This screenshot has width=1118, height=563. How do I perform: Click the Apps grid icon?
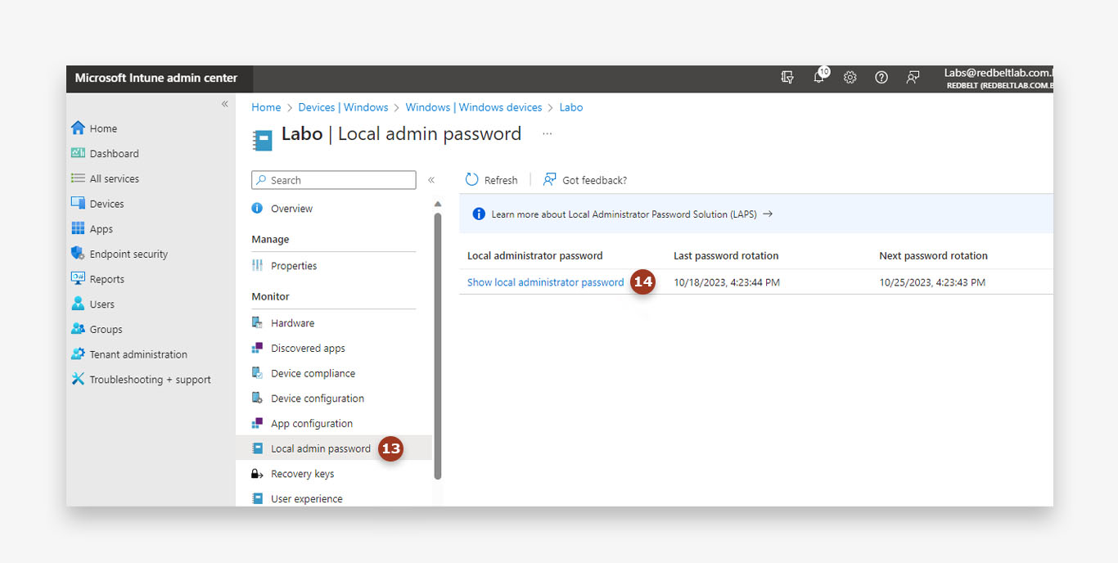click(x=78, y=228)
